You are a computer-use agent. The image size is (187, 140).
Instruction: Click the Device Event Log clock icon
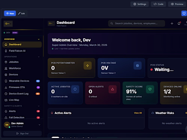click(6, 94)
